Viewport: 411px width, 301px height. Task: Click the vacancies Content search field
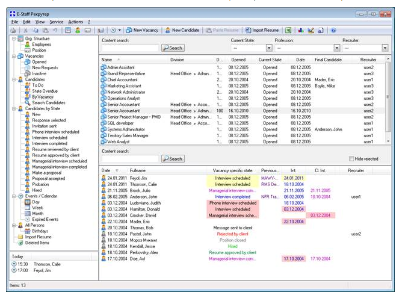point(130,48)
